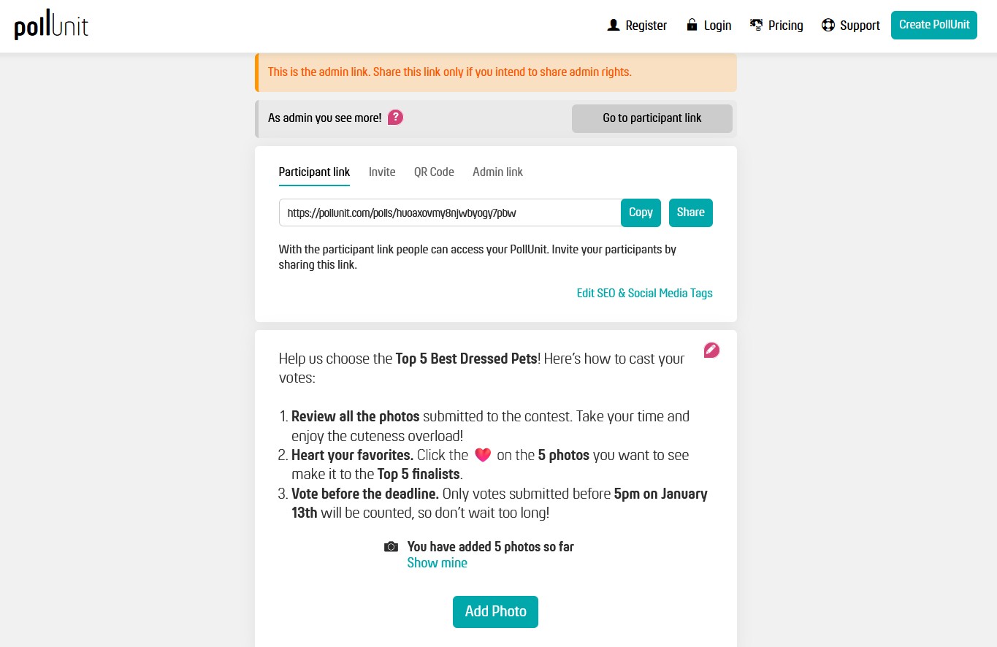Image resolution: width=997 pixels, height=647 pixels.
Task: Copy the participant link
Action: [x=641, y=213]
